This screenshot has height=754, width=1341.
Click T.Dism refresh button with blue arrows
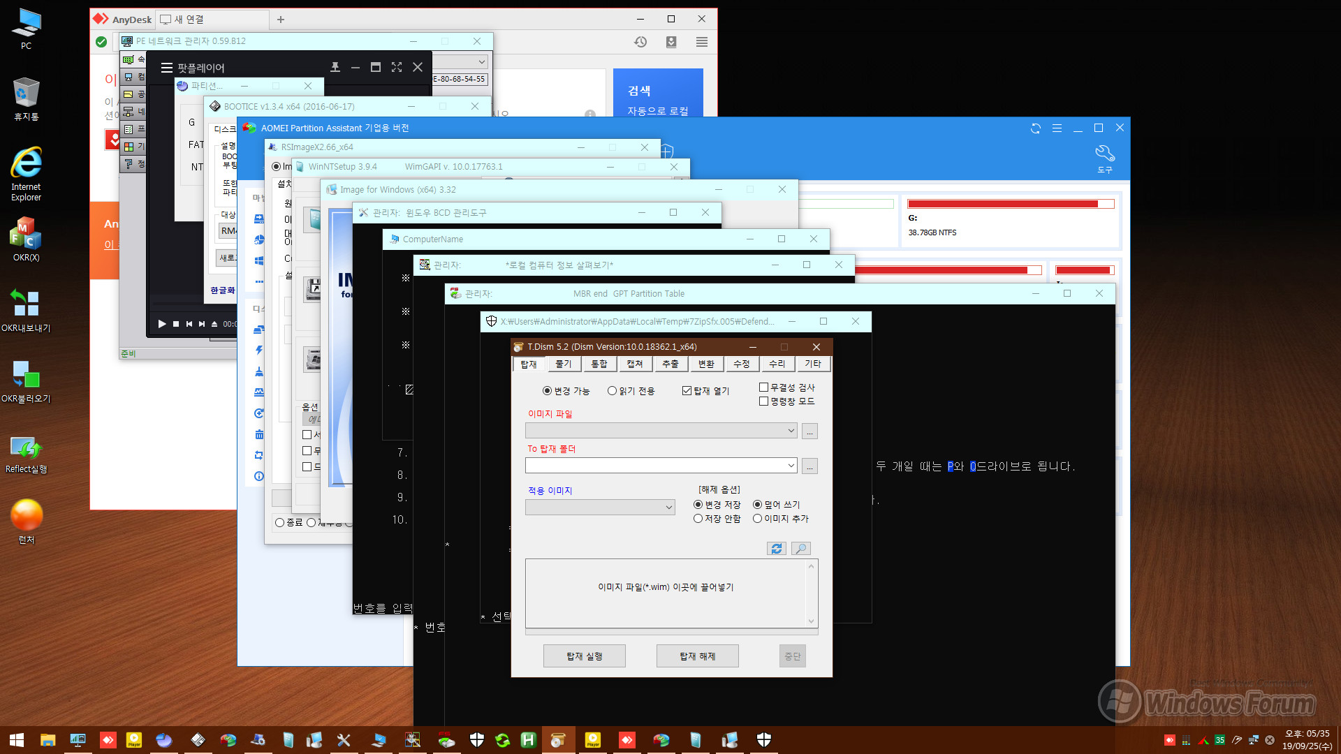tap(777, 549)
